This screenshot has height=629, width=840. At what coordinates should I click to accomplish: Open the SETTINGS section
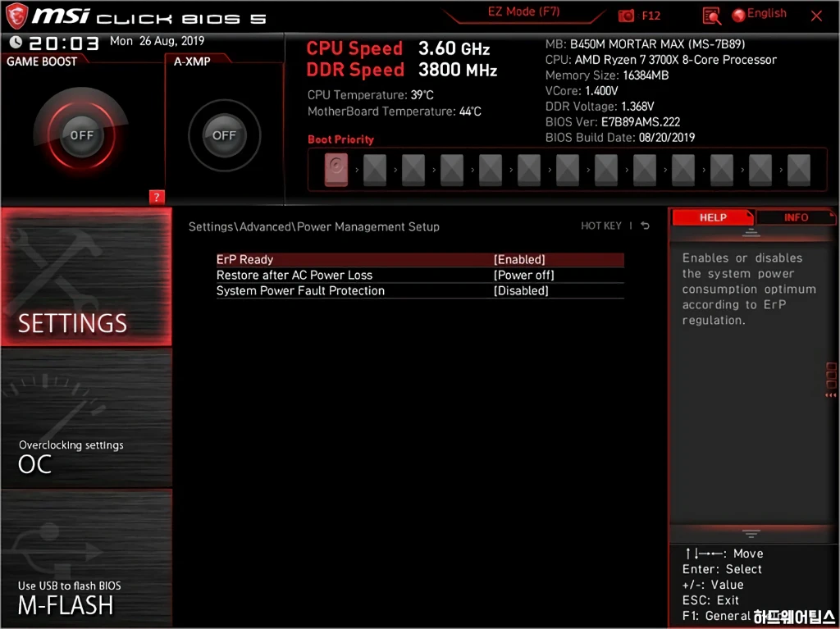(x=86, y=277)
